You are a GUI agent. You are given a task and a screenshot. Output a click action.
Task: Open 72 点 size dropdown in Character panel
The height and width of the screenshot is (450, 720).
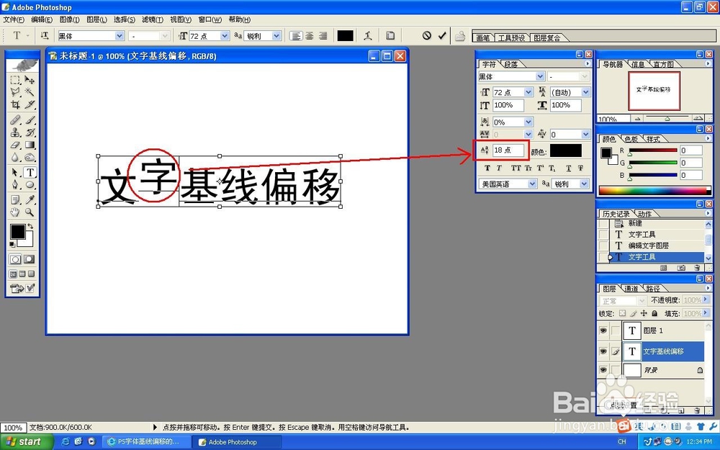coord(528,92)
